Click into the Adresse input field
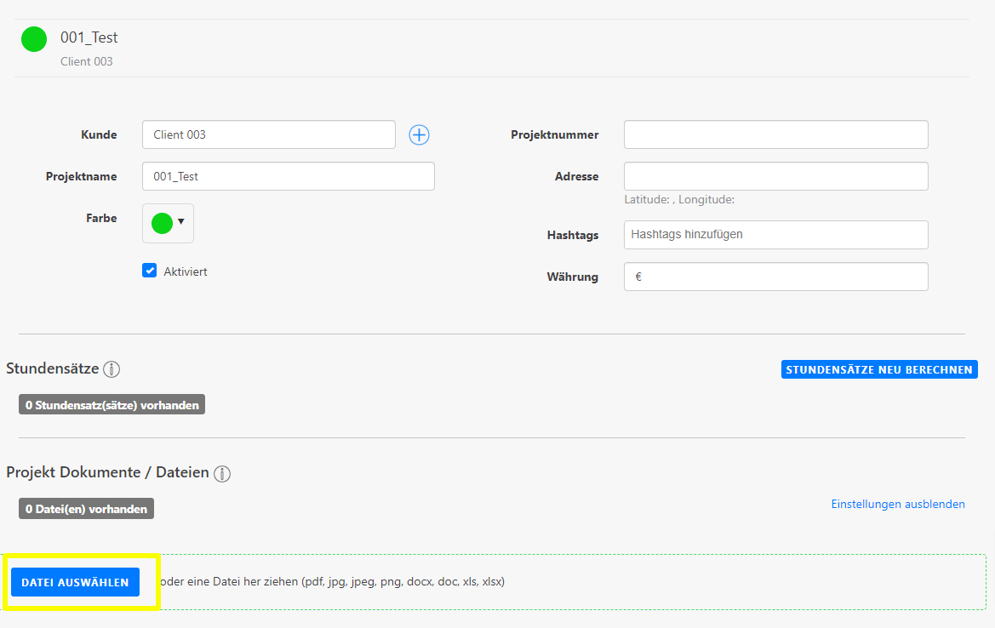The height and width of the screenshot is (628, 995). [x=775, y=176]
